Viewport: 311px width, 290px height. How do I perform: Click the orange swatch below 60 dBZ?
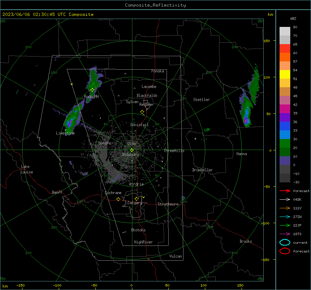(x=285, y=57)
